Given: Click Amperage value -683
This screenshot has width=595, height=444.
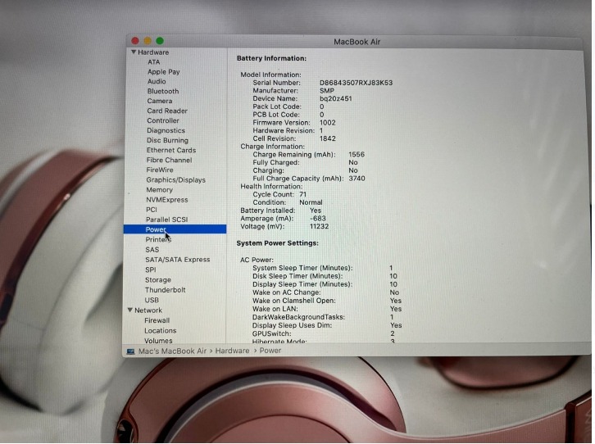Looking at the screenshot, I should [x=318, y=219].
